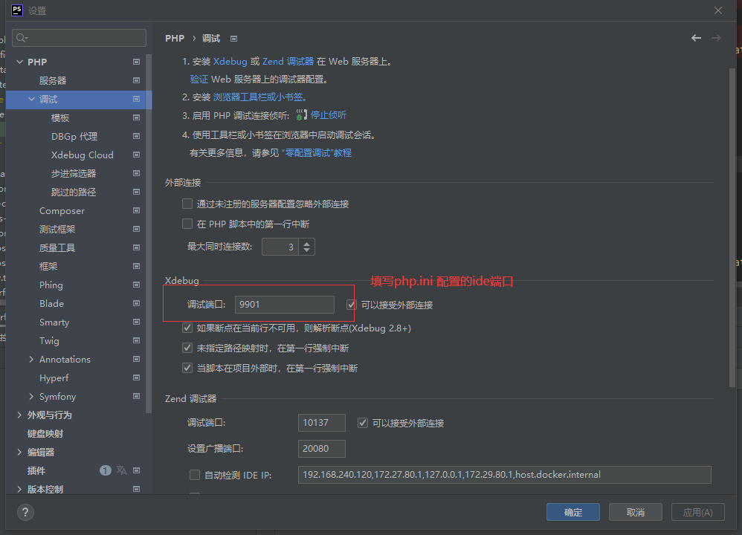The image size is (742, 535).
Task: Go back with the left arrow
Action: 696,38
